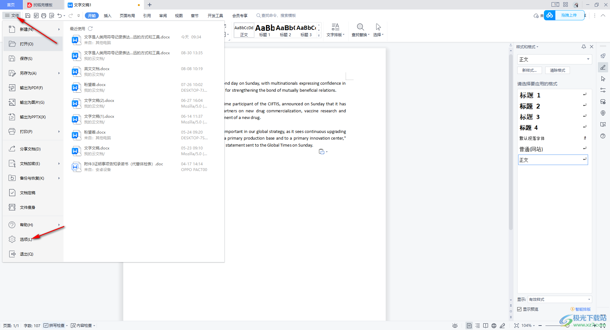Choose Exit in the file menu

pos(33,254)
